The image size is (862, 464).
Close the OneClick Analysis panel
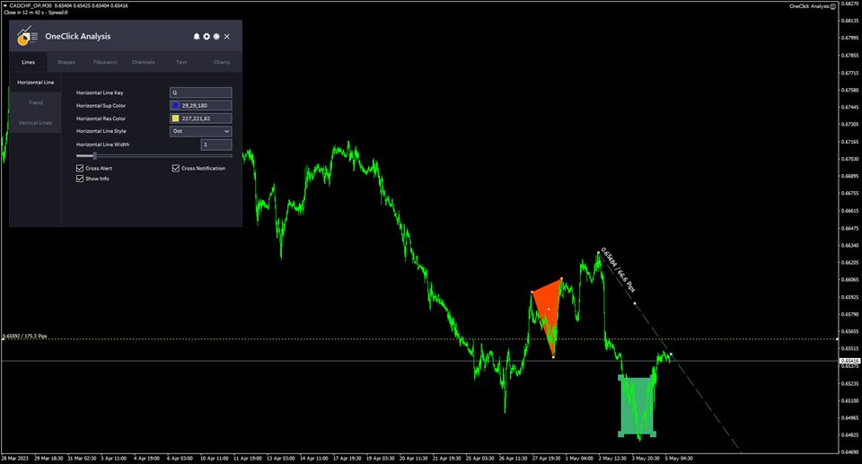[227, 36]
